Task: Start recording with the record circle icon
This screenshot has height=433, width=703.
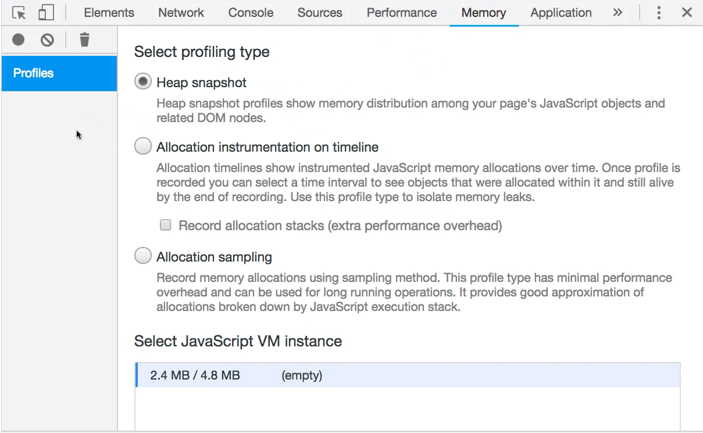Action: click(x=19, y=40)
